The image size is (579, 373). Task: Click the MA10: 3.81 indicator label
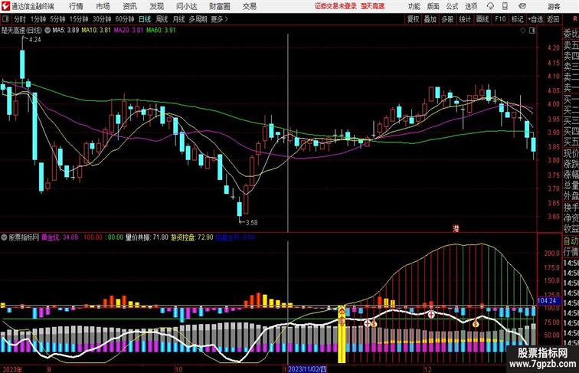(x=96, y=31)
